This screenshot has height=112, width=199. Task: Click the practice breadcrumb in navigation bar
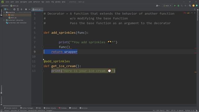coord(5,6)
